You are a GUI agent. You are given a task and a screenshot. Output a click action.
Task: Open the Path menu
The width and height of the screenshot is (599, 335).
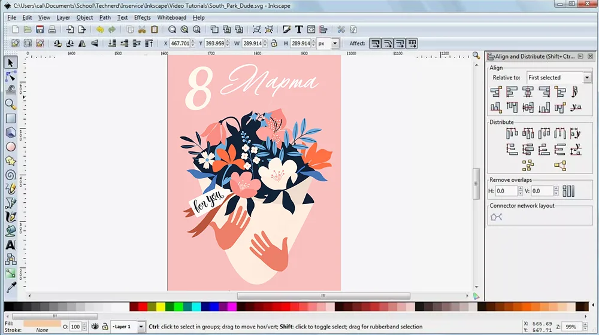[x=105, y=17]
